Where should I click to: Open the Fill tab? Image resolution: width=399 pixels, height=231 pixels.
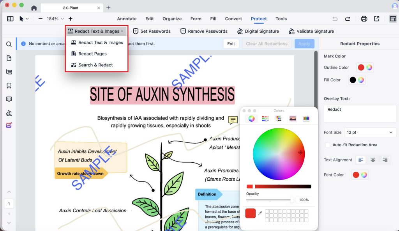click(x=213, y=19)
